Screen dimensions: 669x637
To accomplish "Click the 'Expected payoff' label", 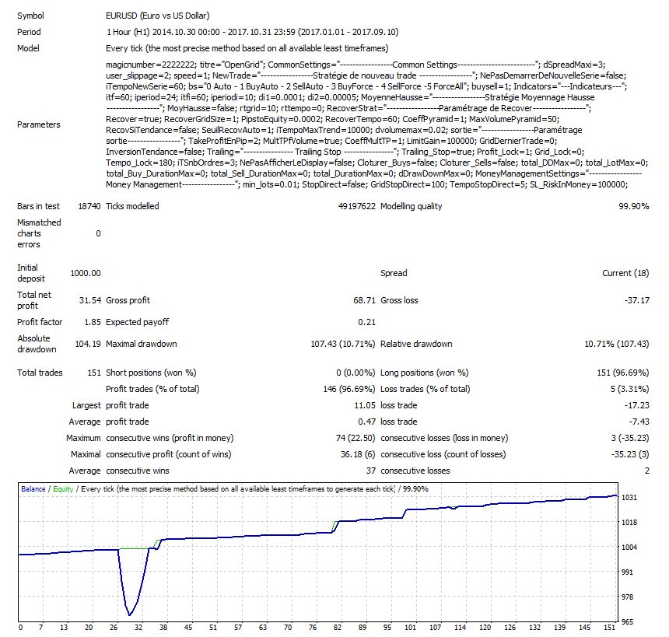I will pos(138,322).
